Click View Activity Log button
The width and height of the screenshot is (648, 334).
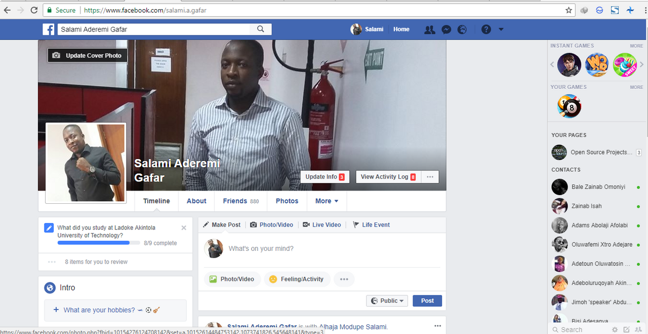388,177
